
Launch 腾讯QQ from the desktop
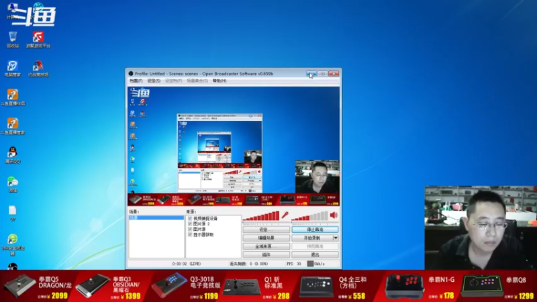[x=13, y=155]
